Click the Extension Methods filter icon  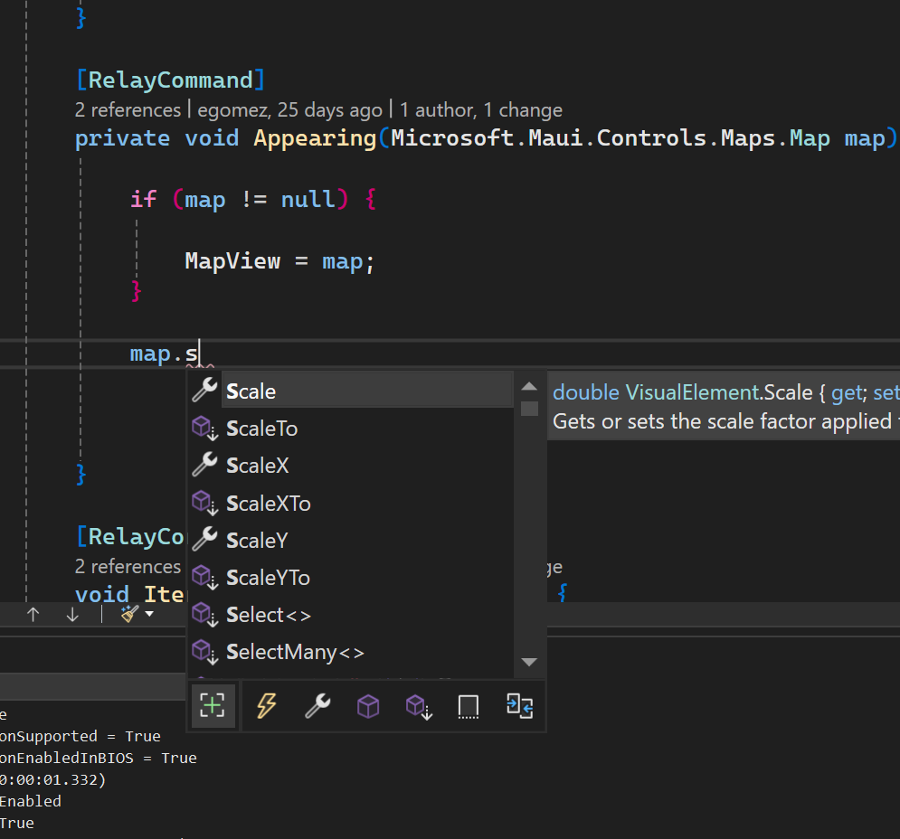[x=417, y=705]
